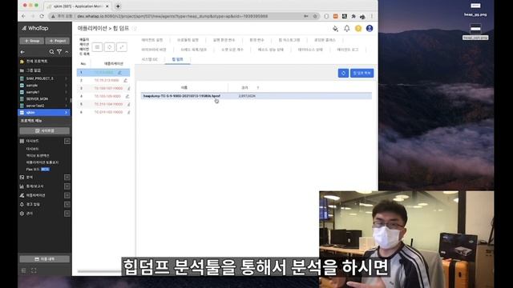
Task: Click the 사이트맵 button in sidebar
Action: [45, 131]
